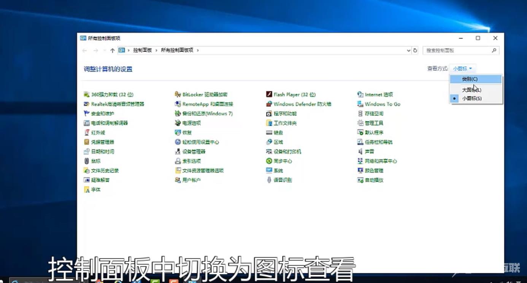Open the 轻松使用设置中心 icon

178,142
